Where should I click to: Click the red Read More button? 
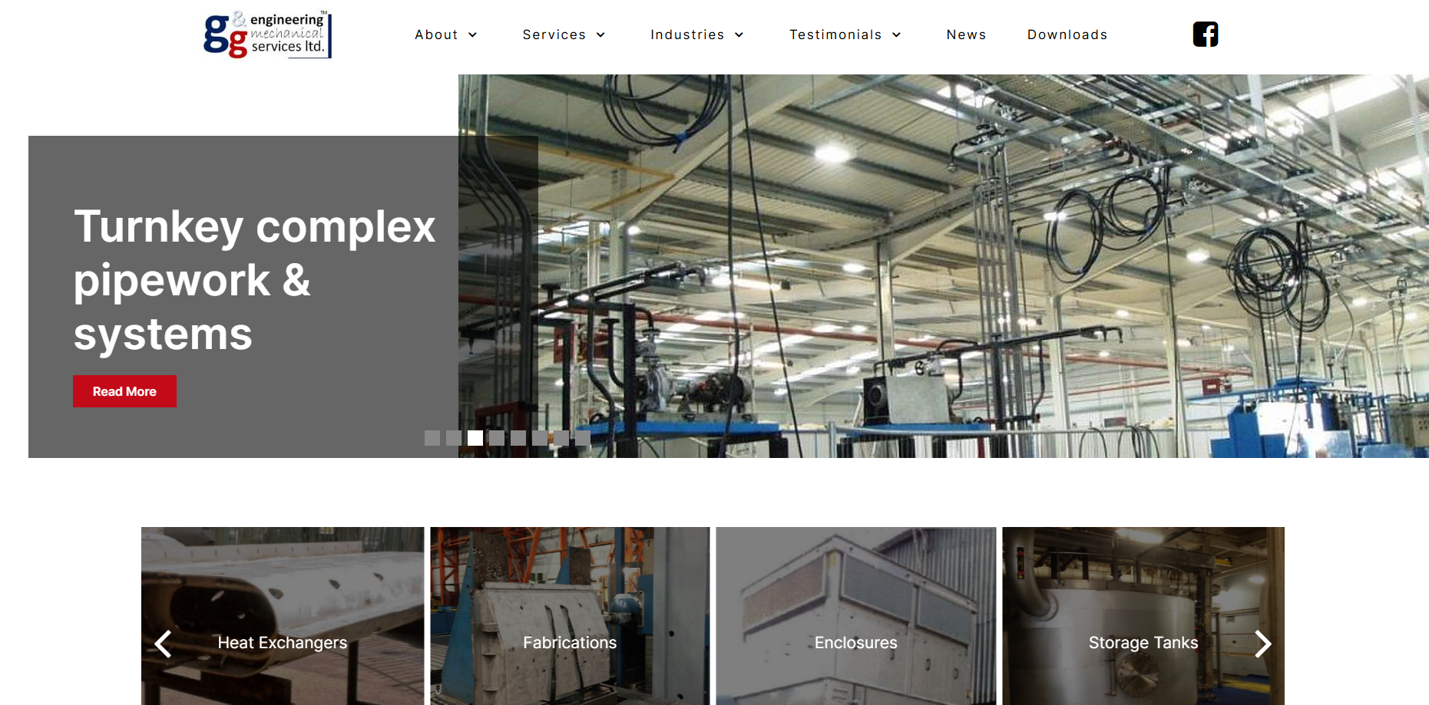pos(124,391)
